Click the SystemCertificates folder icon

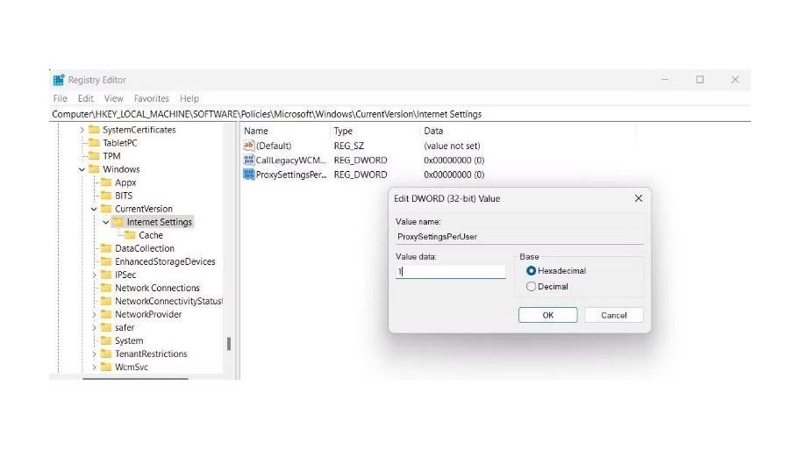[94, 130]
